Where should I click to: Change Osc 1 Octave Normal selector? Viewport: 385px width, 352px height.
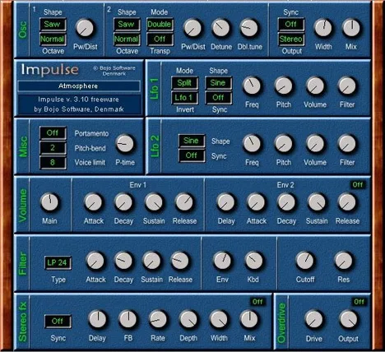[x=53, y=39]
